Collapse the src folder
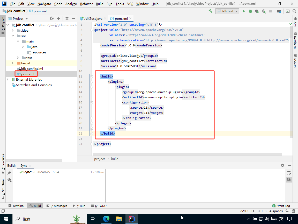The width and height of the screenshot is (298, 224). pyautogui.click(x=13, y=36)
